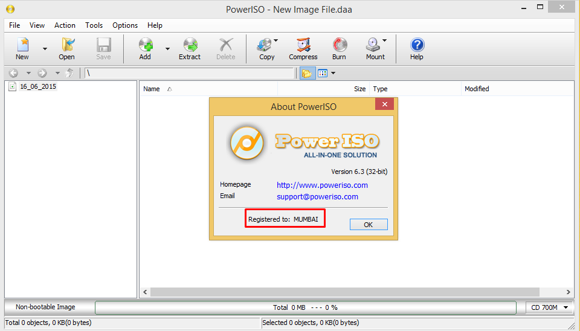Screen dimensions: 580x331
Task: Open the Options menu
Action: pos(125,25)
